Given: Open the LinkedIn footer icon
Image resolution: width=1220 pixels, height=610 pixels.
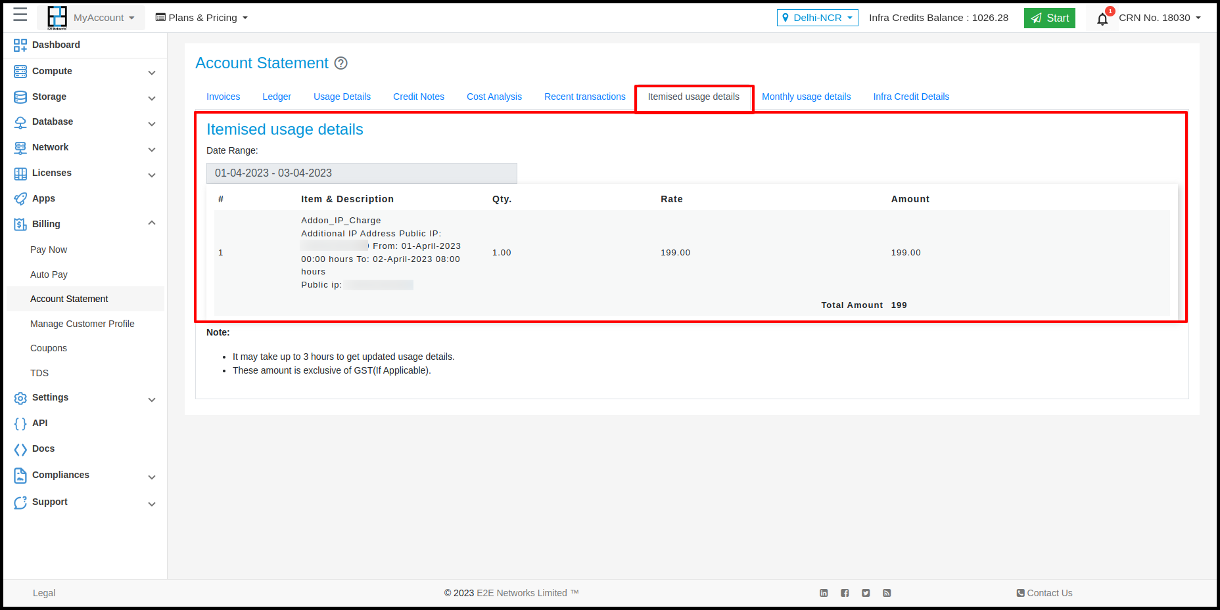Looking at the screenshot, I should (x=824, y=593).
